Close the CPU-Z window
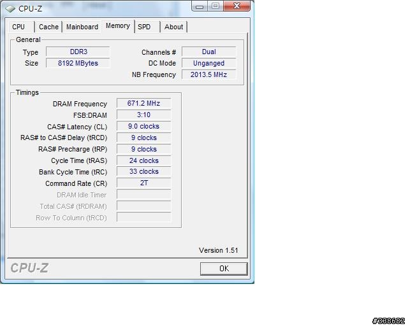 237,6
